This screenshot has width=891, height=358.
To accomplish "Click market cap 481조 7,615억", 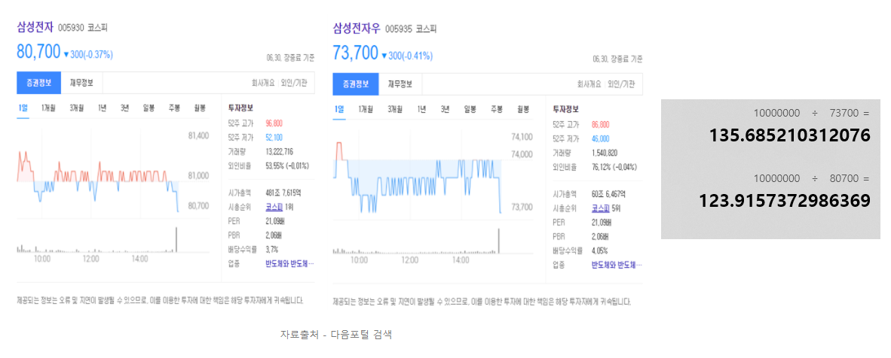I will (283, 193).
